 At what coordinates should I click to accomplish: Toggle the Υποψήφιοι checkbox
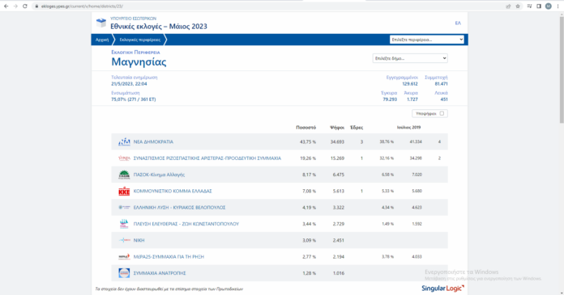tap(442, 113)
